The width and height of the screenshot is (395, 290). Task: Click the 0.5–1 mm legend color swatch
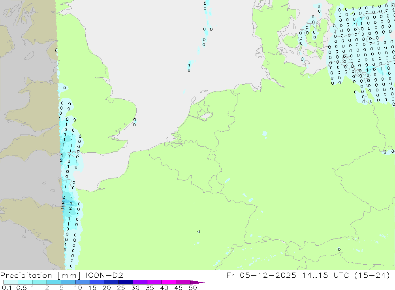coord(25,282)
